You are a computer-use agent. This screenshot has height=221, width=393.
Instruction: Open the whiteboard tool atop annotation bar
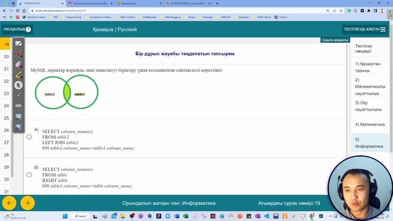[18, 44]
